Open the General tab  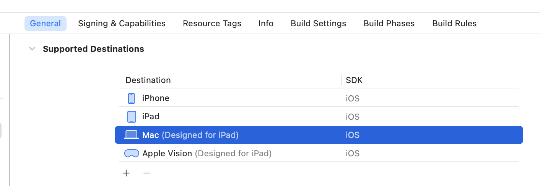(x=45, y=24)
